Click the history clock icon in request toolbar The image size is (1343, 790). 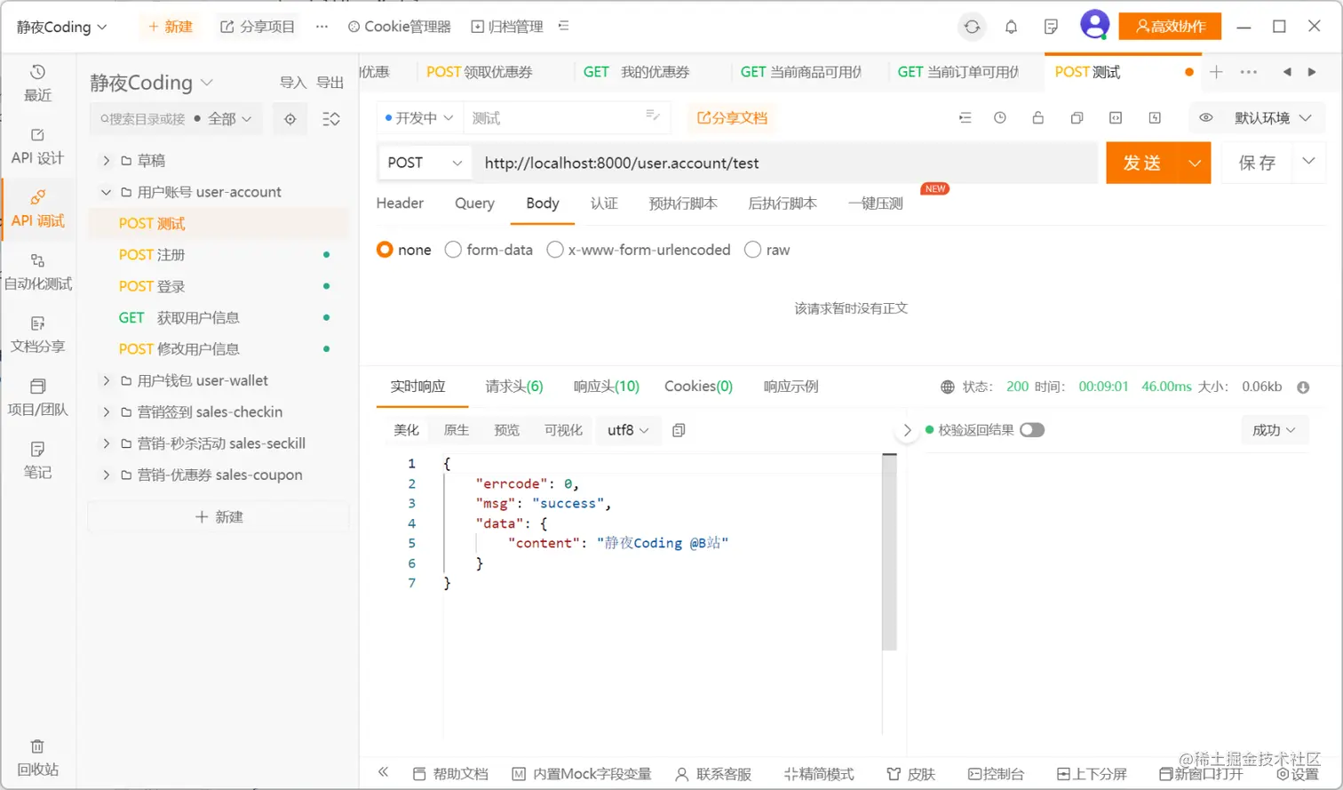(x=1000, y=118)
